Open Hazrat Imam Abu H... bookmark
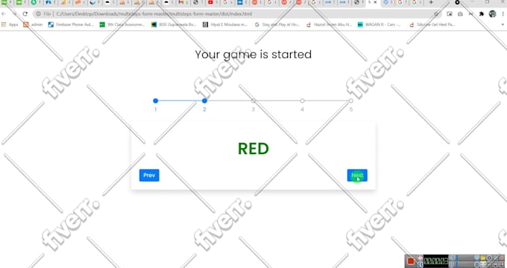This screenshot has height=268, width=507. point(329,25)
